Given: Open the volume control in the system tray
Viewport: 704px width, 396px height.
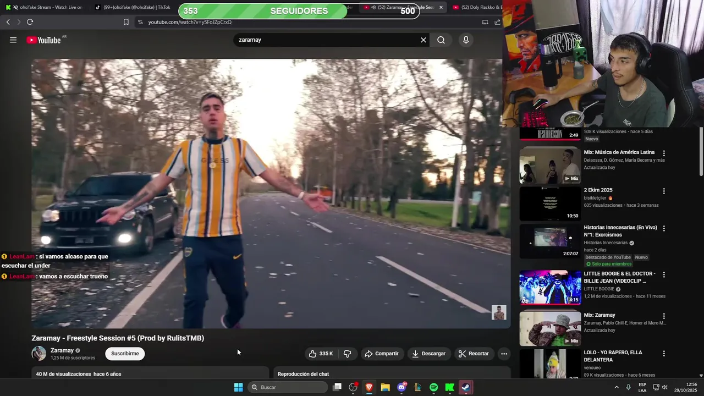Looking at the screenshot, I should click(664, 387).
